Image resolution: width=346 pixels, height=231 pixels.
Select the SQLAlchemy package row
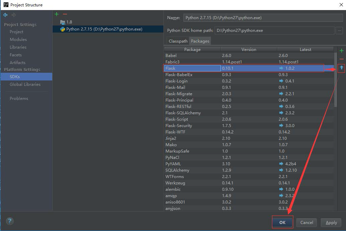[249, 170]
